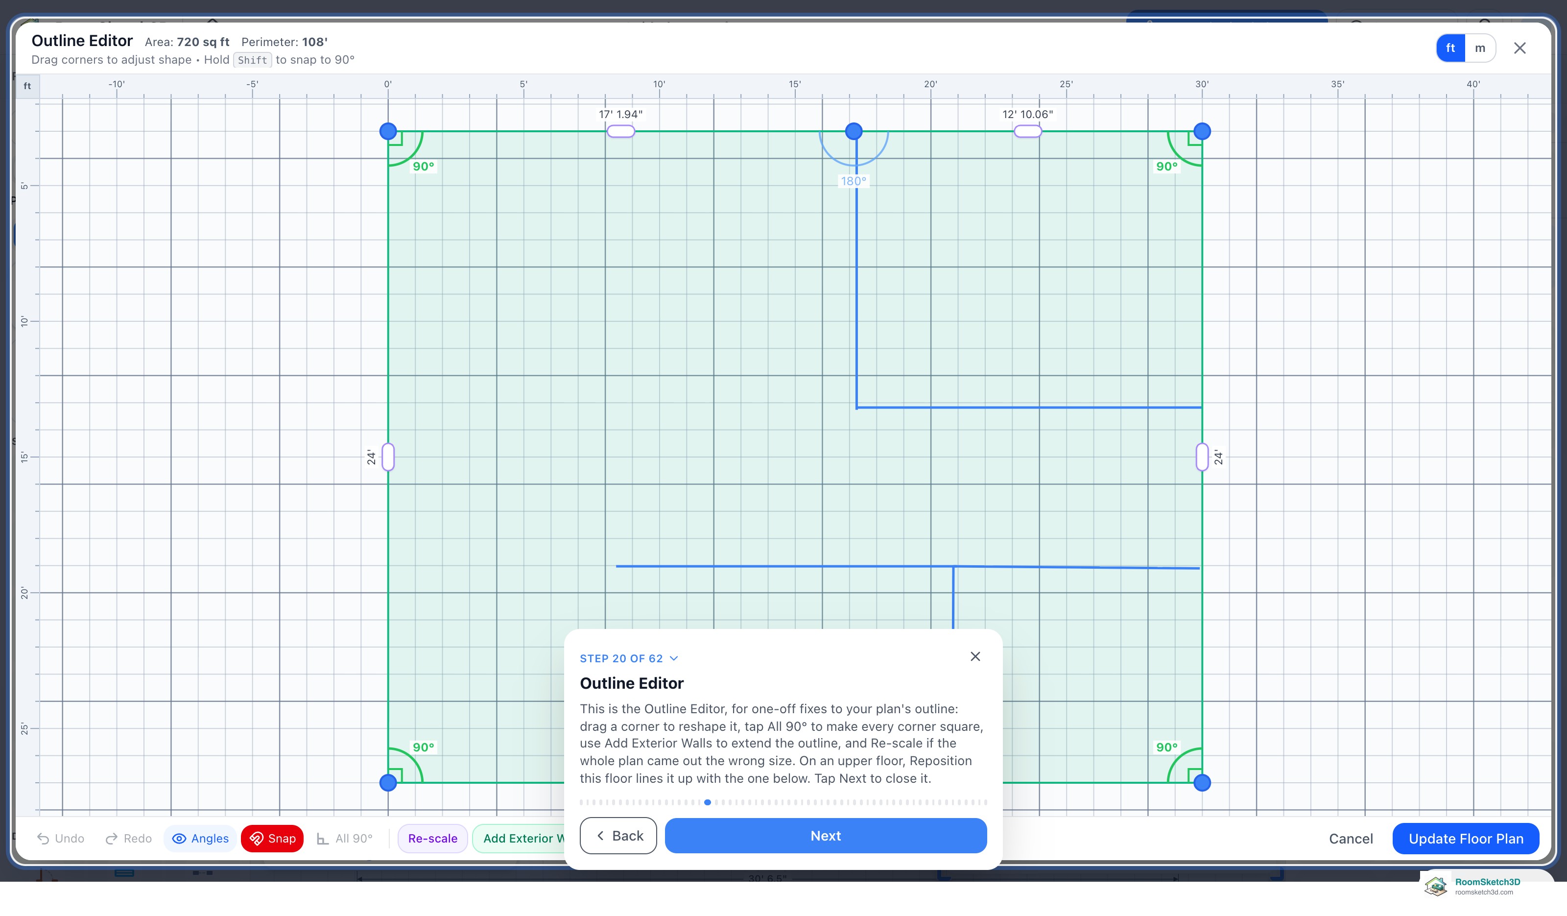1567x916 pixels.
Task: Click the right wall 24' length handle
Action: pos(1202,457)
